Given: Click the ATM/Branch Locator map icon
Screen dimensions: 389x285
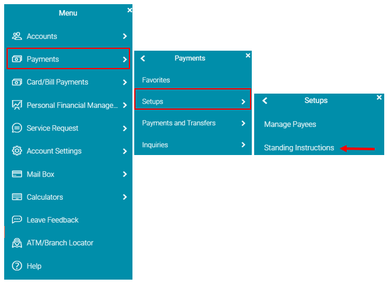Looking at the screenshot, I should click(17, 243).
